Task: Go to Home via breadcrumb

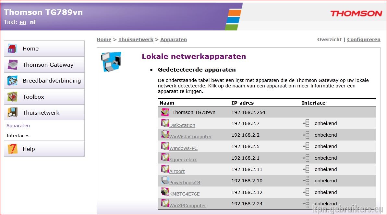Action: coord(104,40)
